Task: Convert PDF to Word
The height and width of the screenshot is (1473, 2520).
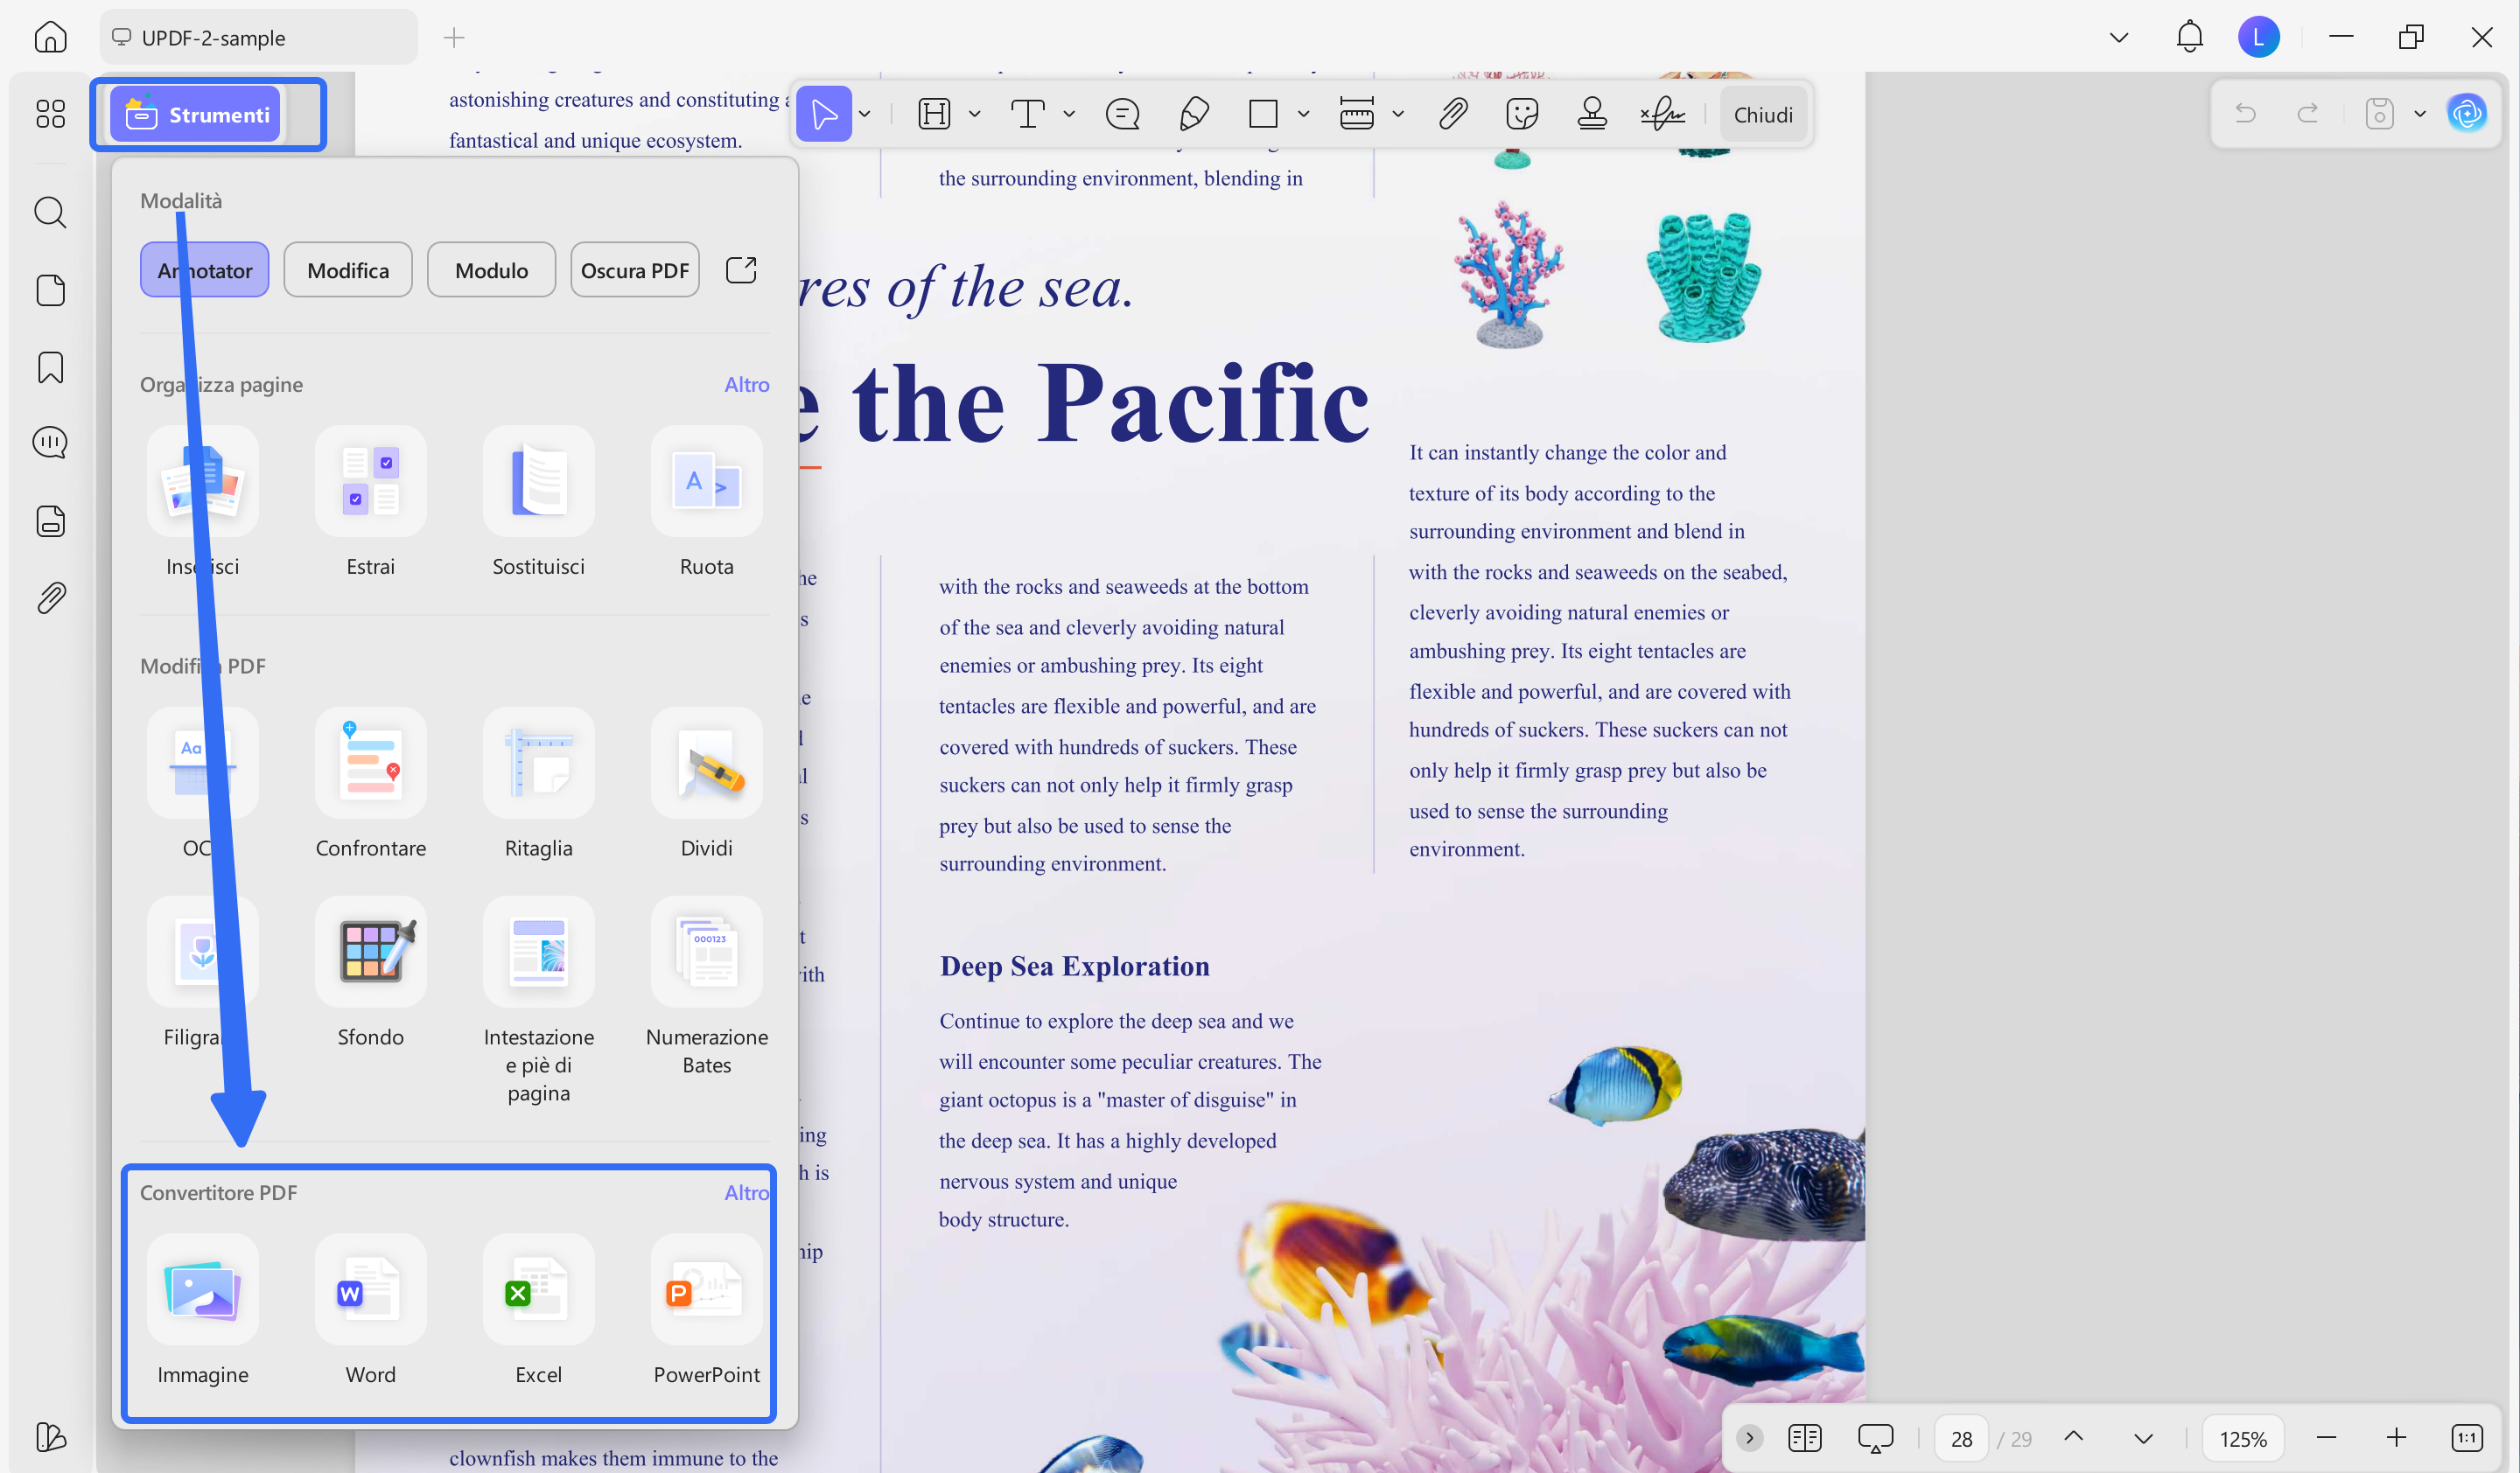Action: (371, 1311)
